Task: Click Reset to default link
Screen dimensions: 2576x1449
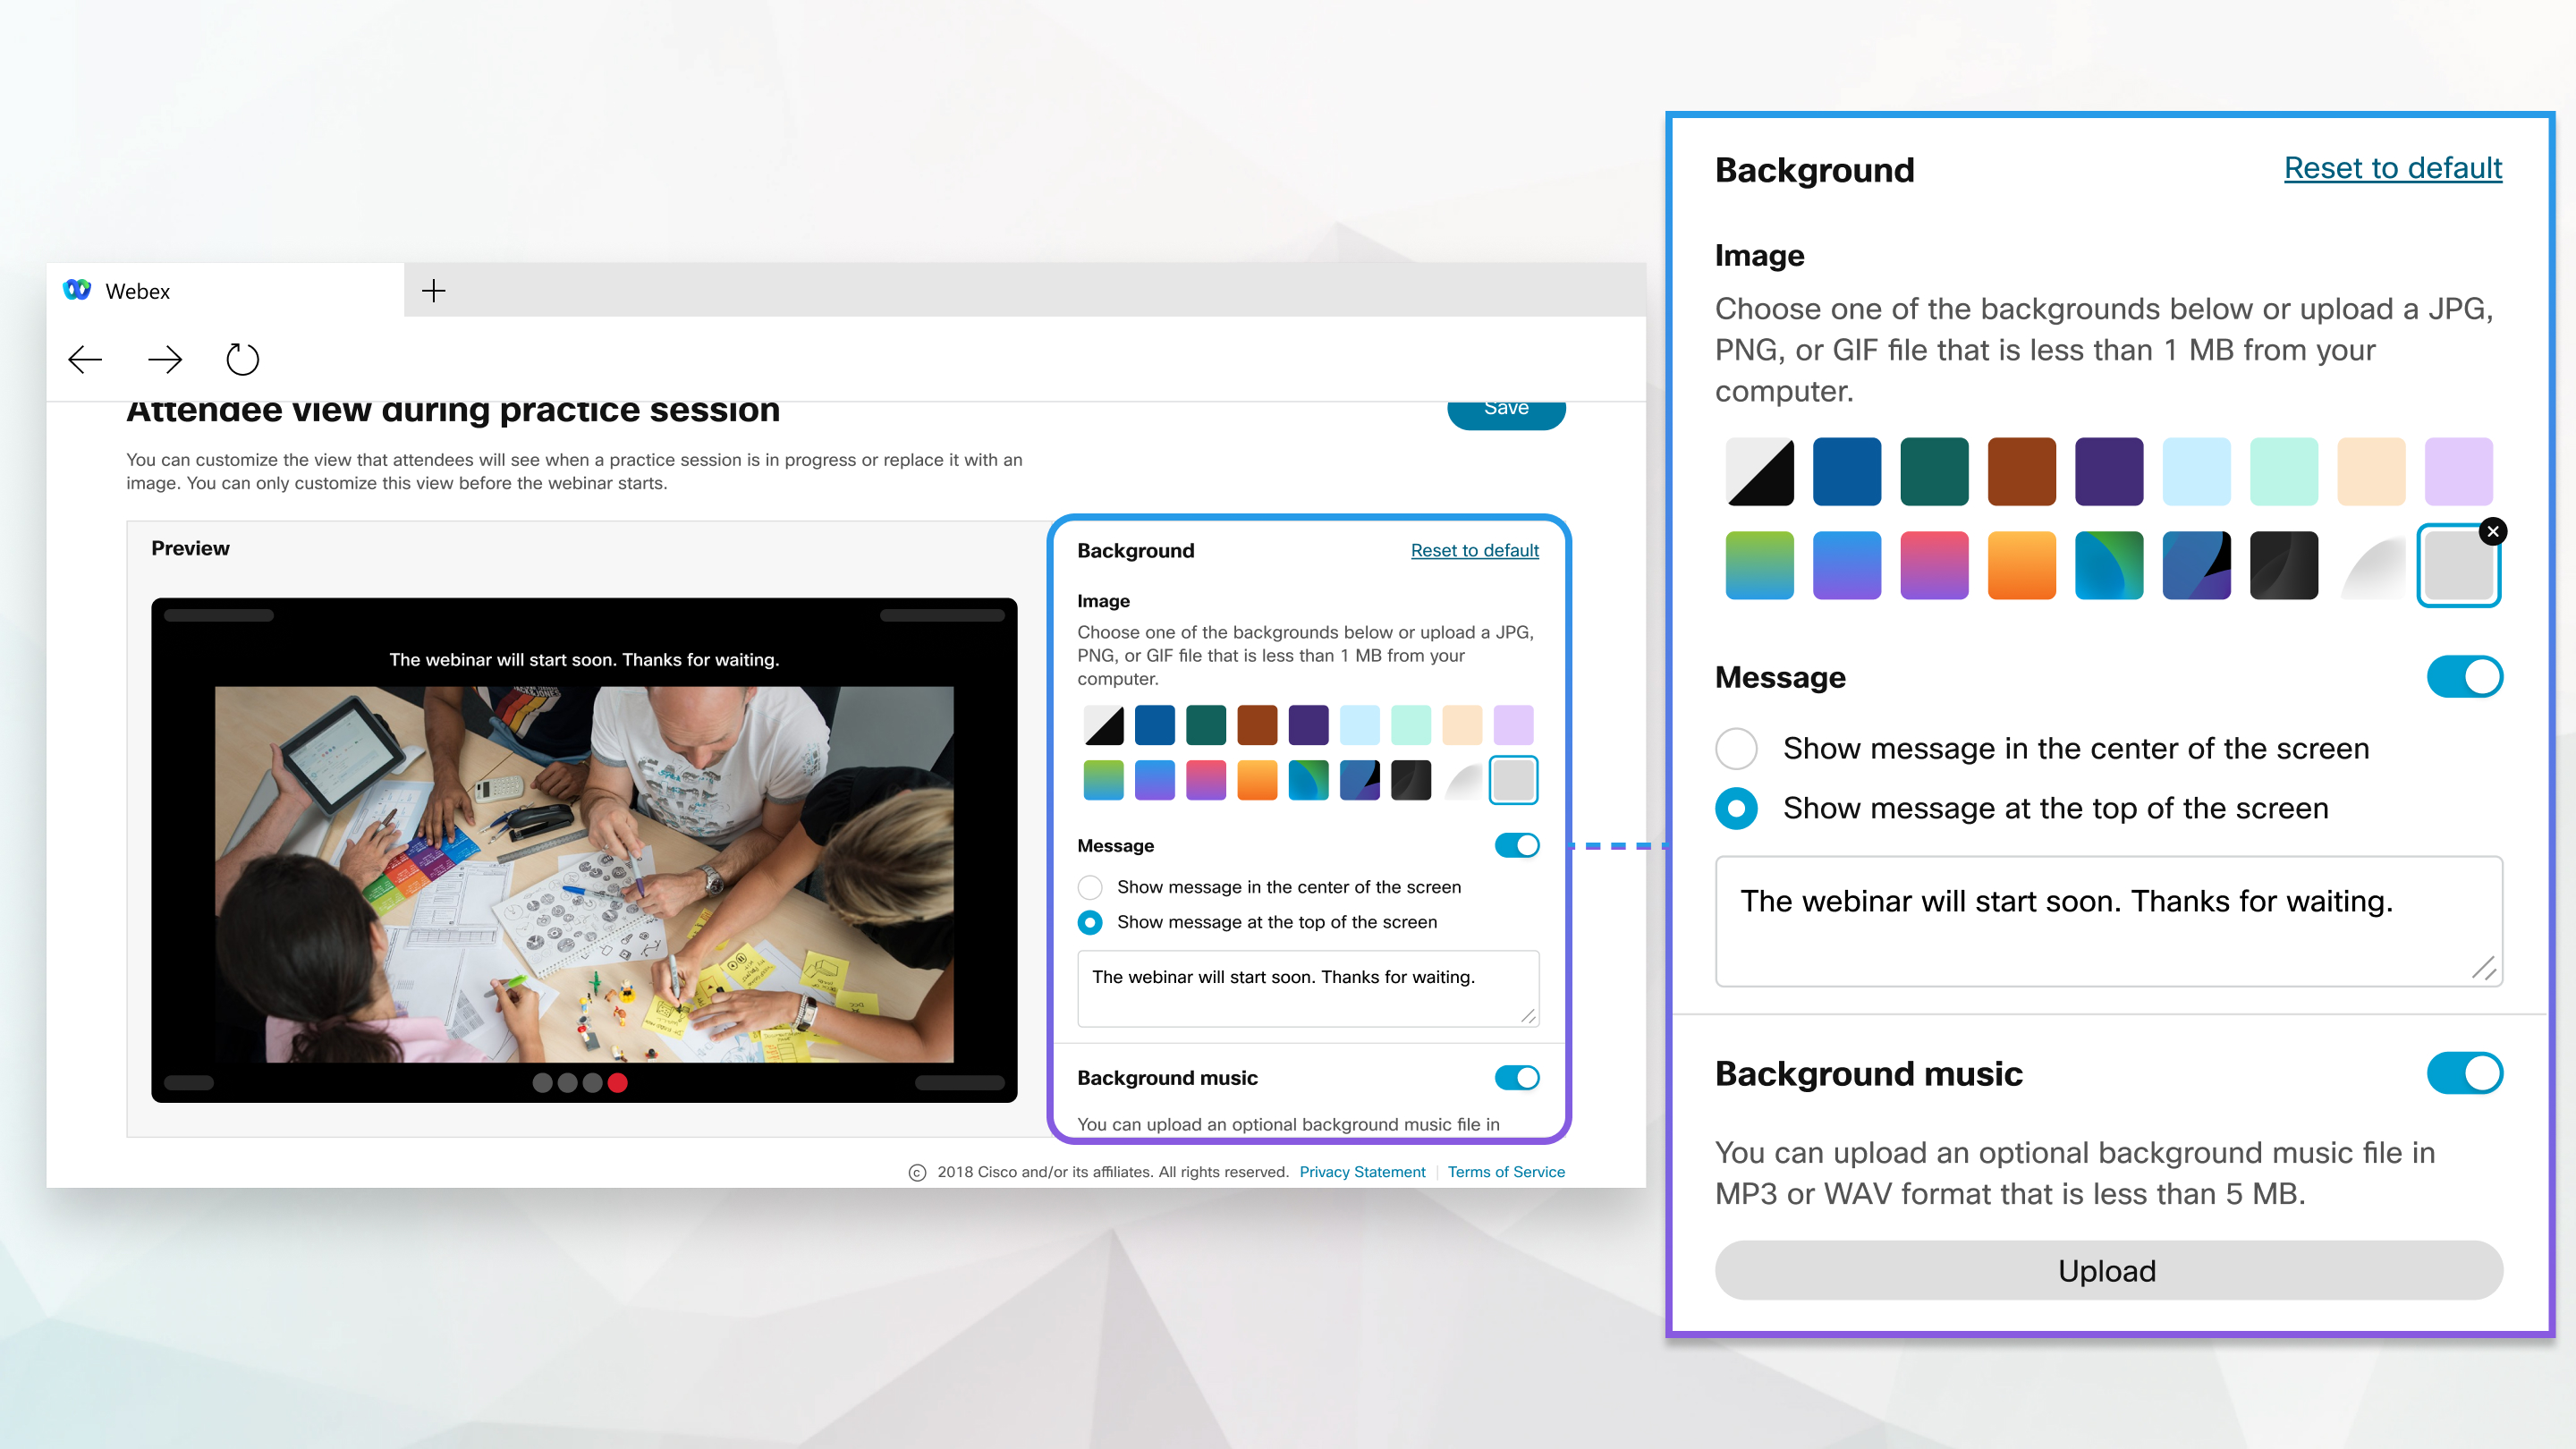Action: pyautogui.click(x=2390, y=168)
